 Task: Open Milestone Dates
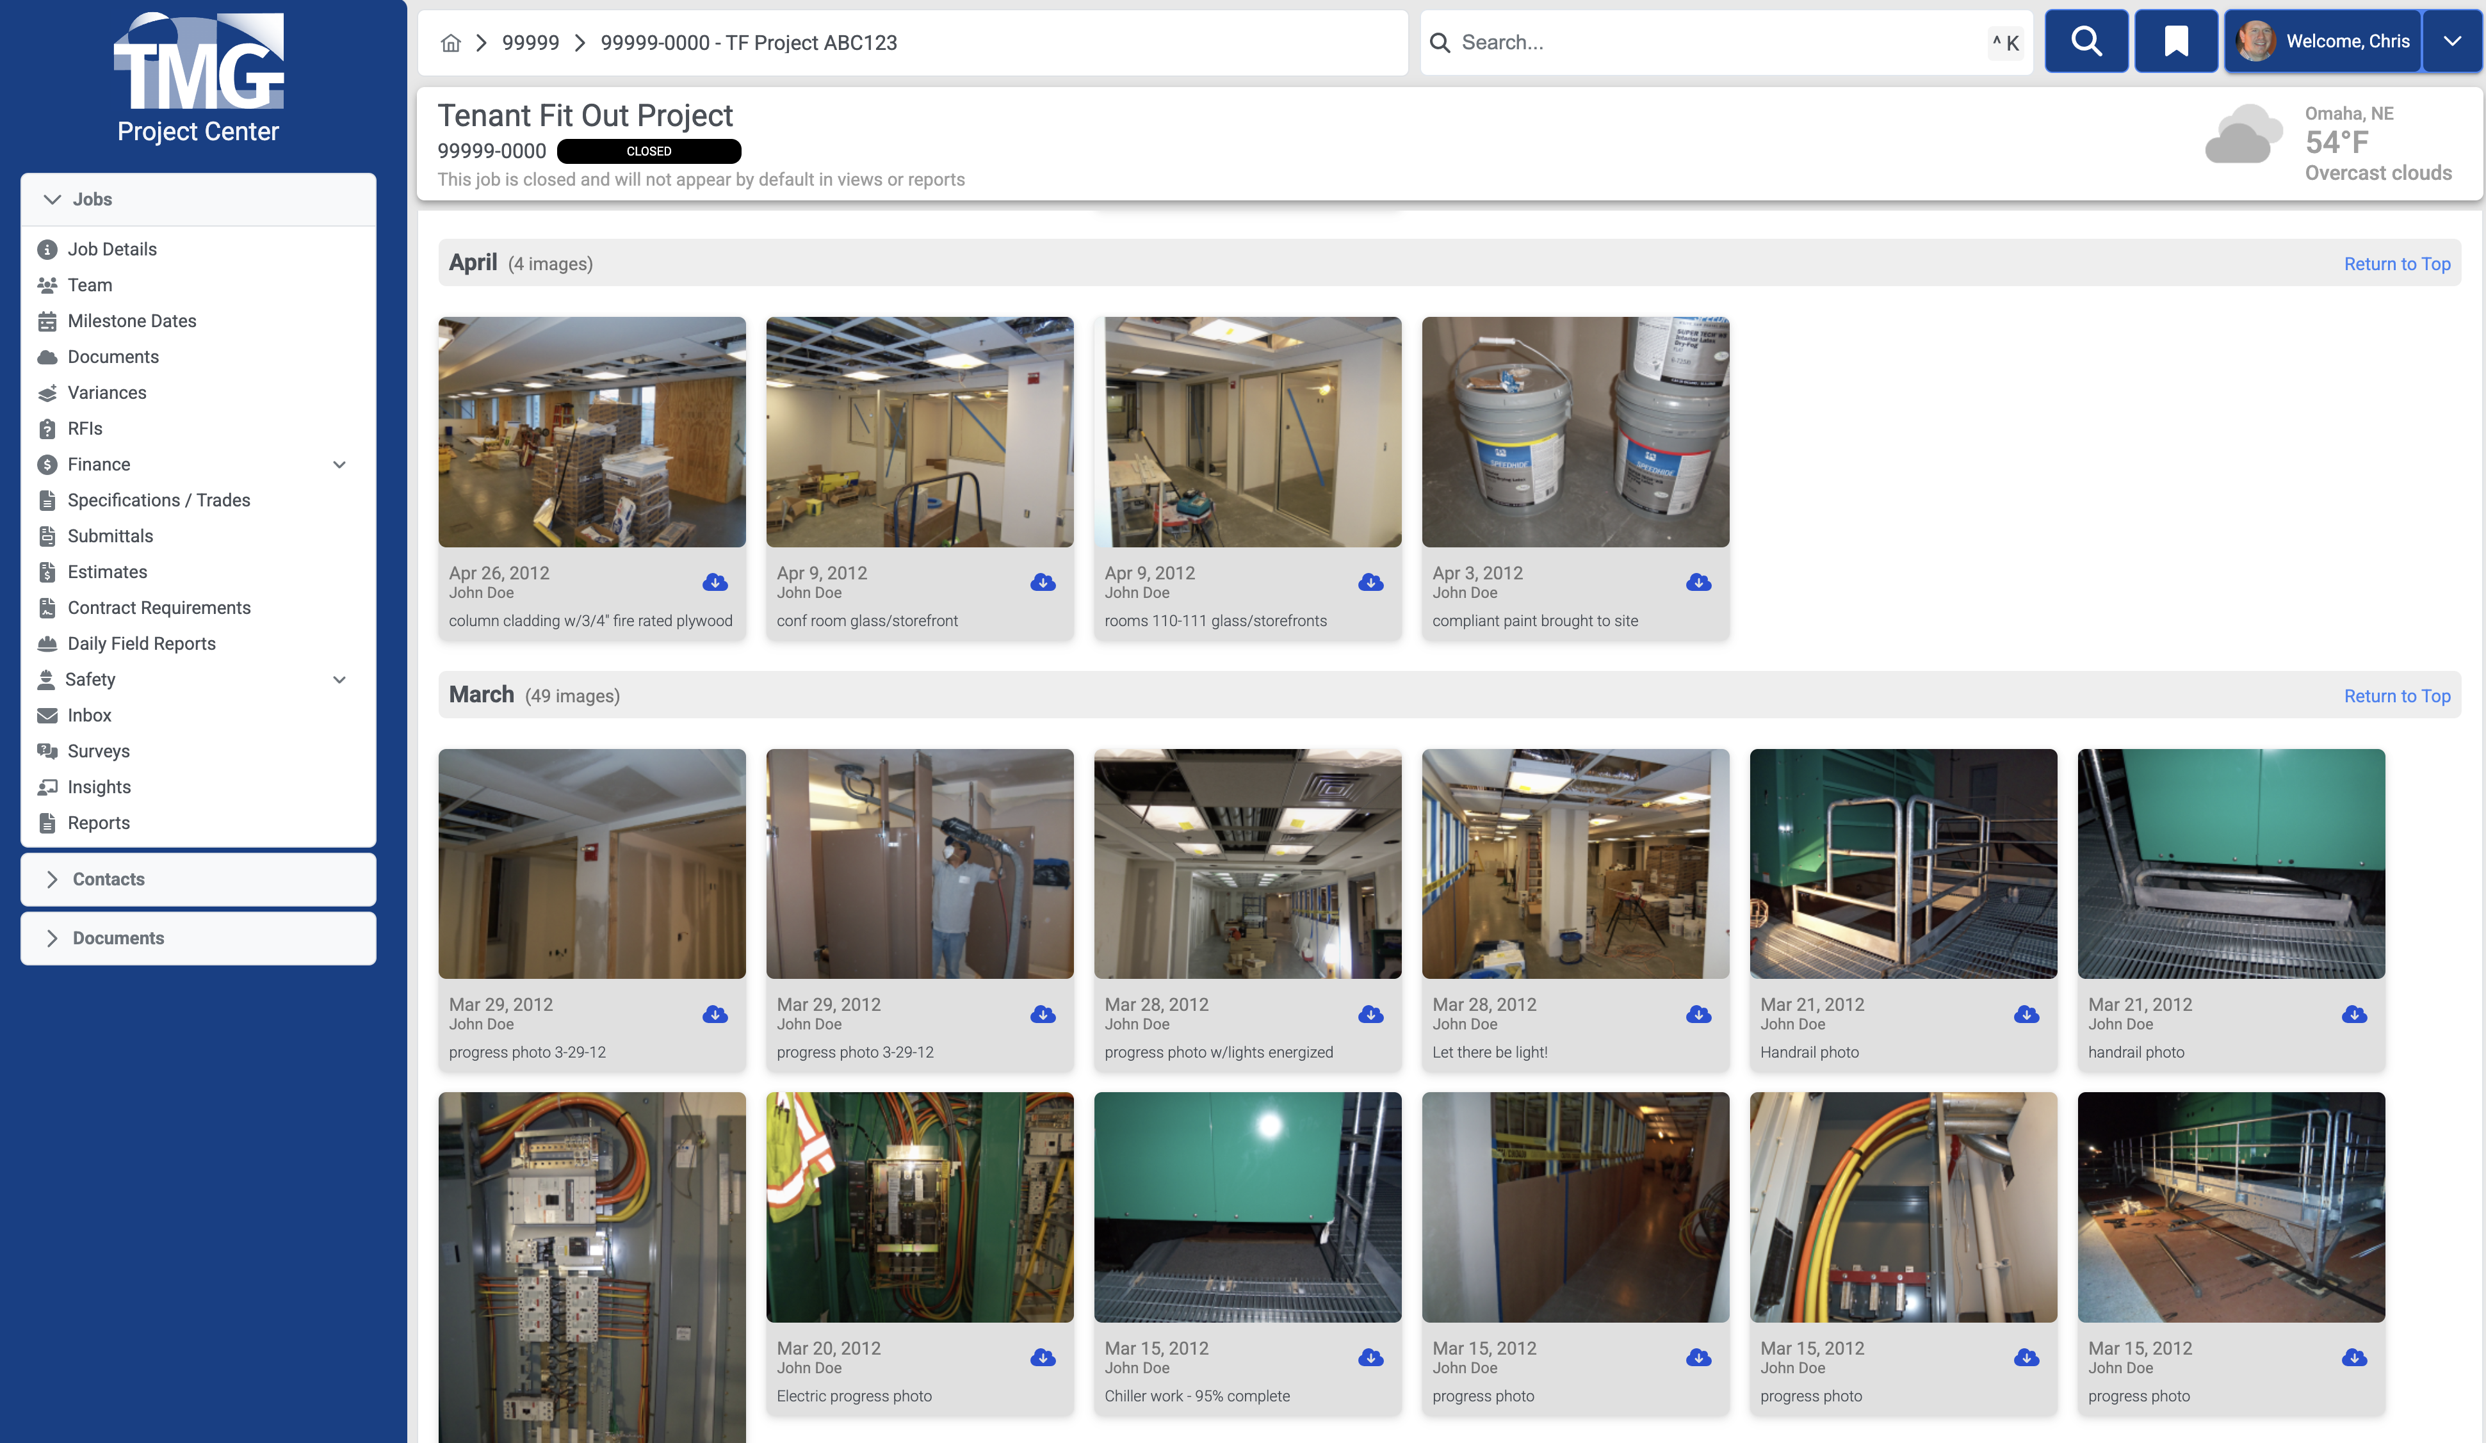coord(131,321)
